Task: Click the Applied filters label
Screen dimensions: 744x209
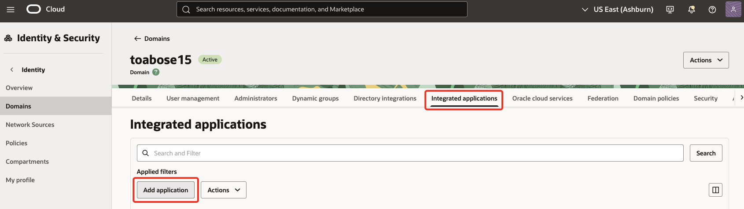Action: [x=157, y=172]
